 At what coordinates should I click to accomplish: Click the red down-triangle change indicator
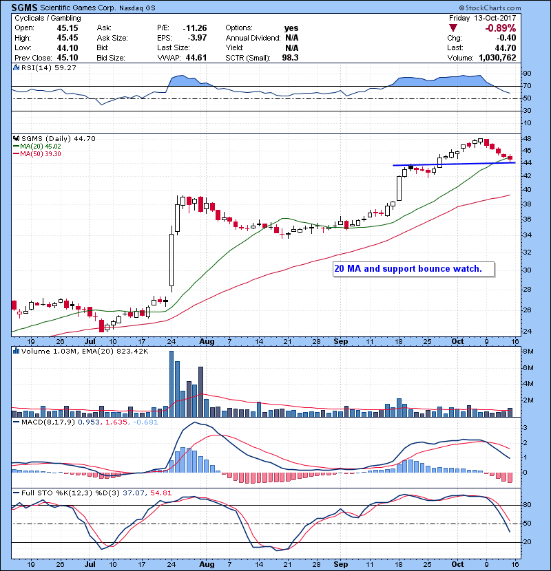[453, 28]
